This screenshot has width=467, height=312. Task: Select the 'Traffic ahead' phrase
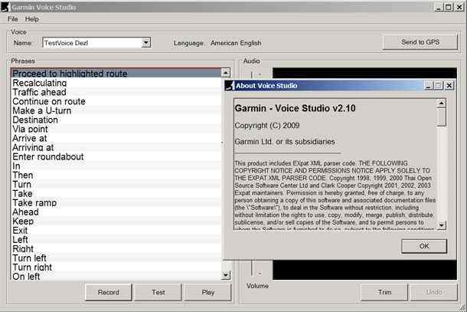point(116,92)
